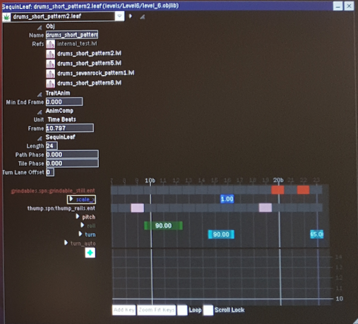Collapse the SequinLeaf section triangle
This screenshot has width=358, height=324.
pos(40,138)
